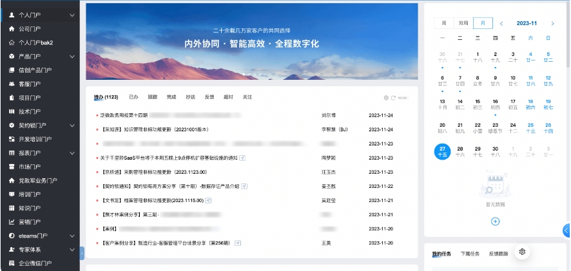
Task: Collapse the 个人门户 sidebar group
Action: click(72, 14)
